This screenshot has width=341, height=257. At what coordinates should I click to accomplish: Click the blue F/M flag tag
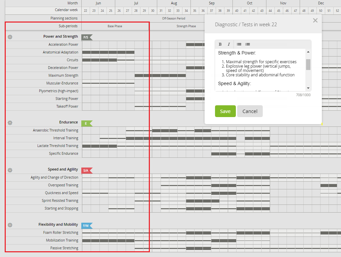click(x=87, y=226)
